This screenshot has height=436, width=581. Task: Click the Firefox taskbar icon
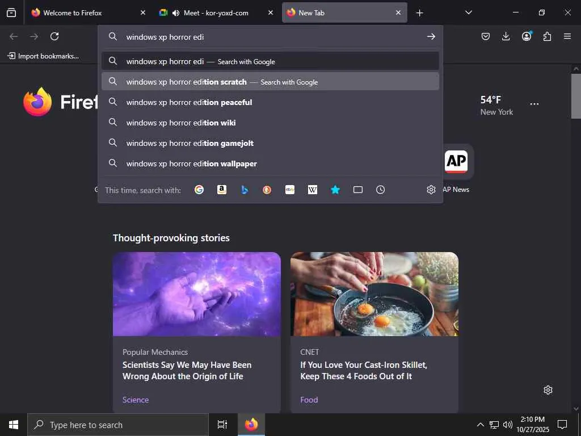coord(251,425)
